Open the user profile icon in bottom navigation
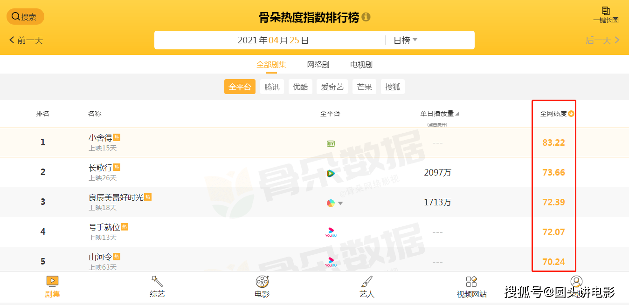 pyautogui.click(x=577, y=282)
